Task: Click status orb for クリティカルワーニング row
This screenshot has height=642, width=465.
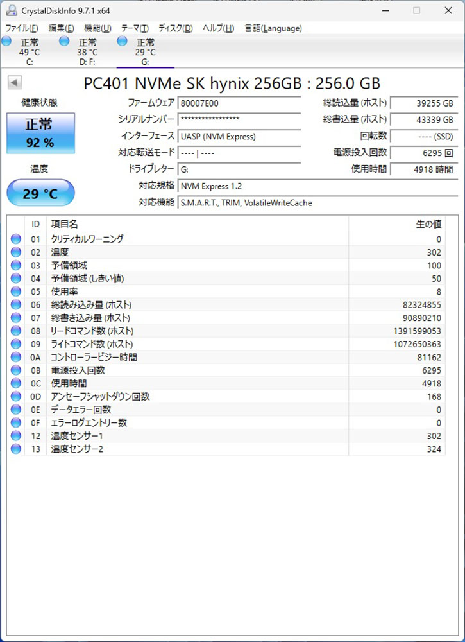Action: point(16,239)
